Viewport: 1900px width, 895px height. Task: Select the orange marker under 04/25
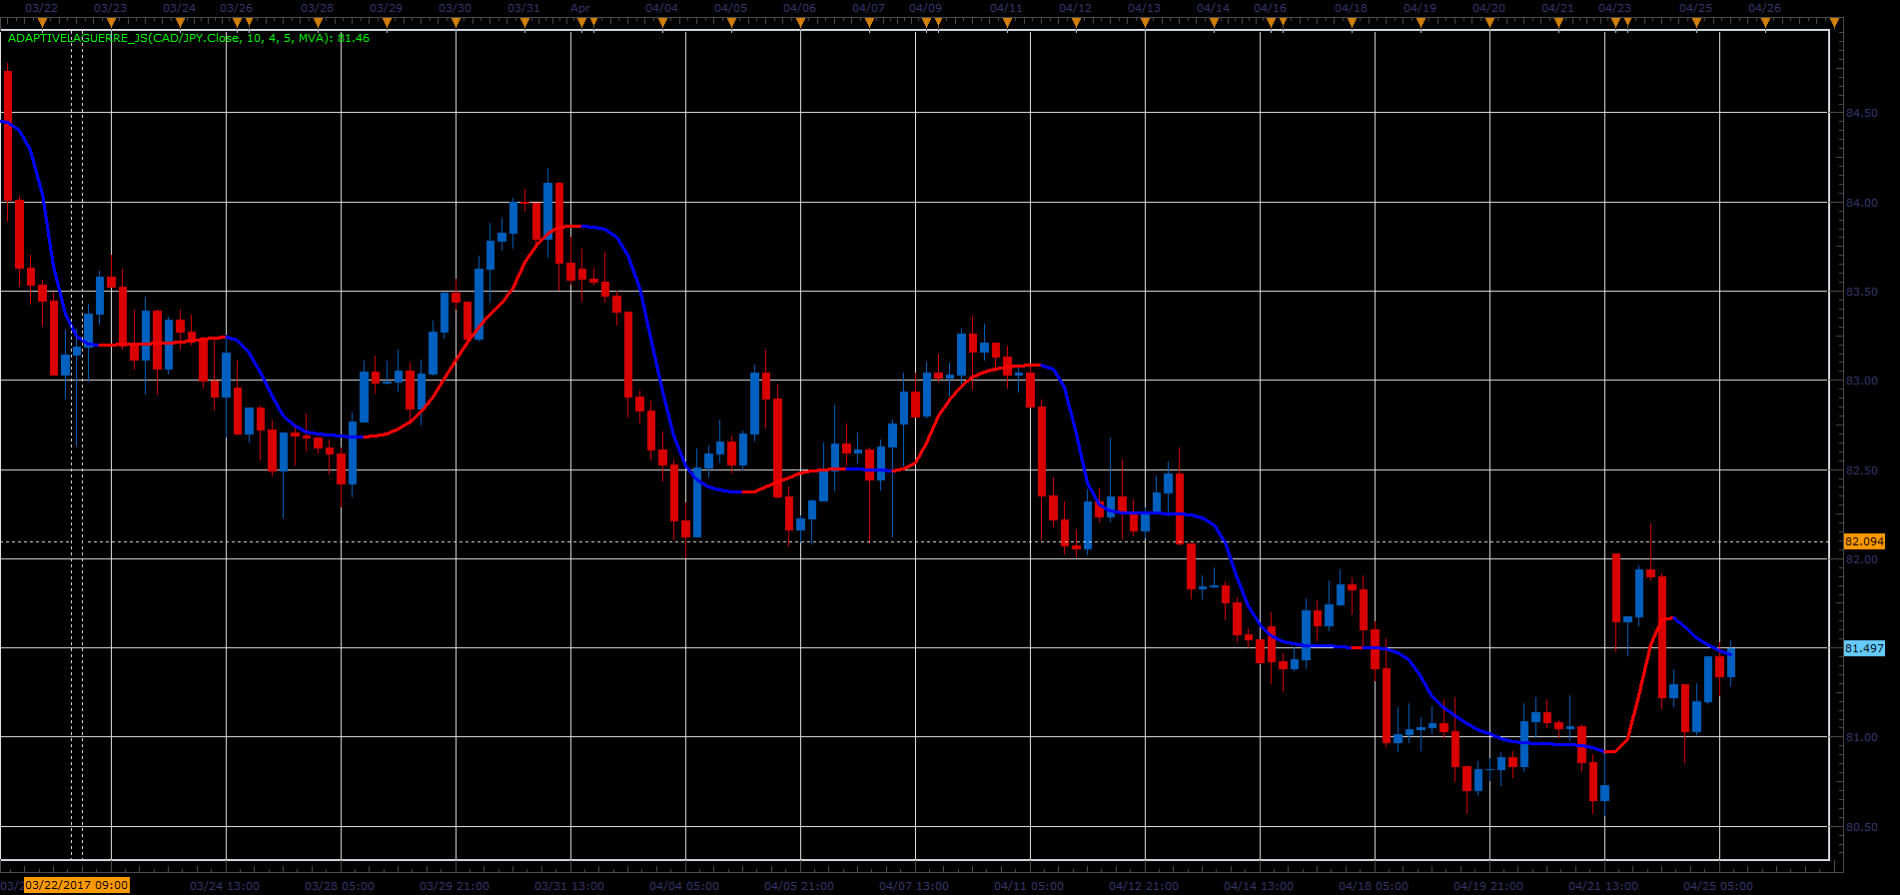[1696, 23]
